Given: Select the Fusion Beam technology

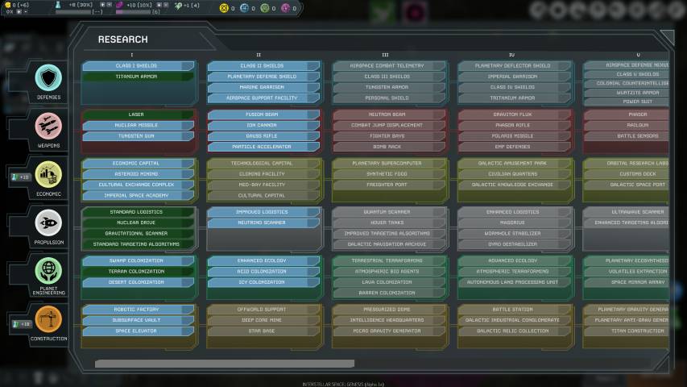Looking at the screenshot, I should coord(262,114).
